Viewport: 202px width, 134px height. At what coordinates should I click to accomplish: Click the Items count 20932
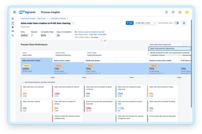(x=24, y=35)
